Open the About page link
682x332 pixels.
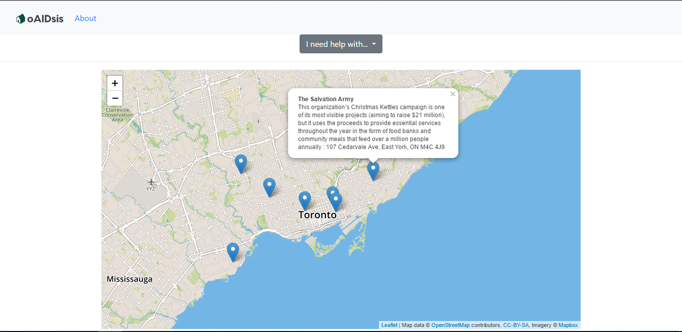[x=85, y=18]
